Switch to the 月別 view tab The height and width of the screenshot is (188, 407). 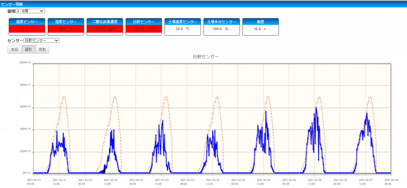[x=42, y=50]
